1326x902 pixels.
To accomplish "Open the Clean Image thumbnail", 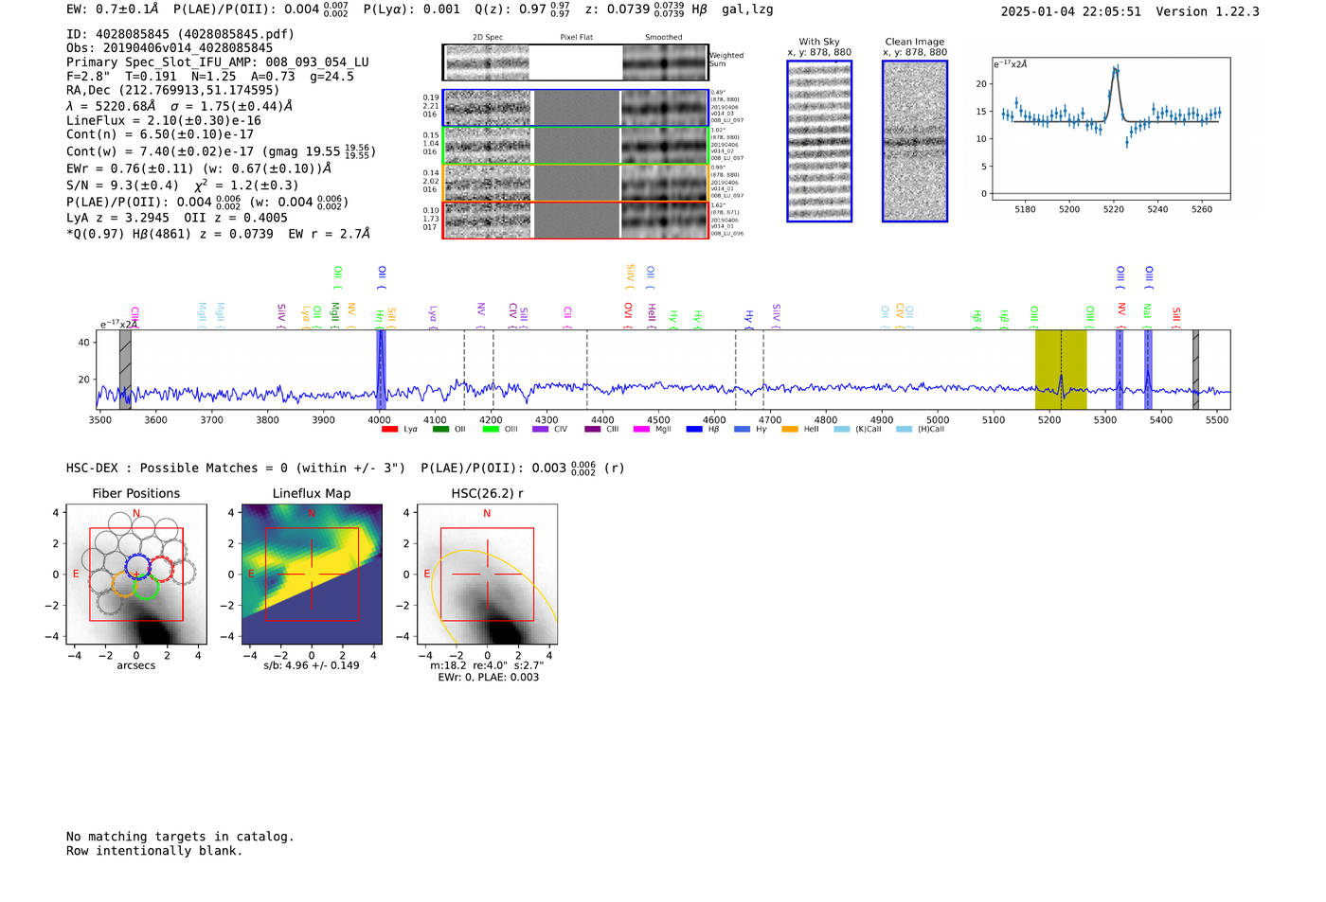I will click(915, 141).
